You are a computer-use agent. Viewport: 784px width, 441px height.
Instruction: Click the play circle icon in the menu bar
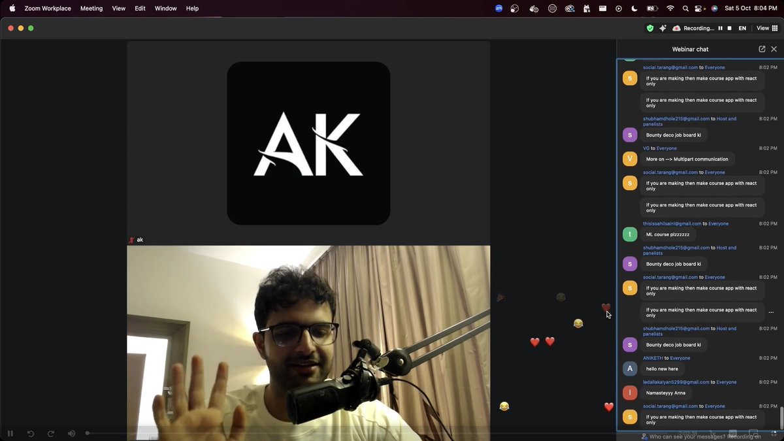point(619,8)
